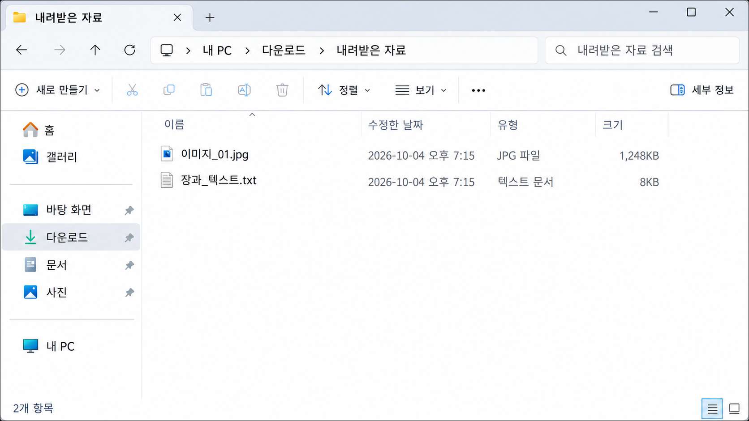Open 다운로드 in the sidebar
Image resolution: width=749 pixels, height=421 pixels.
coord(71,237)
